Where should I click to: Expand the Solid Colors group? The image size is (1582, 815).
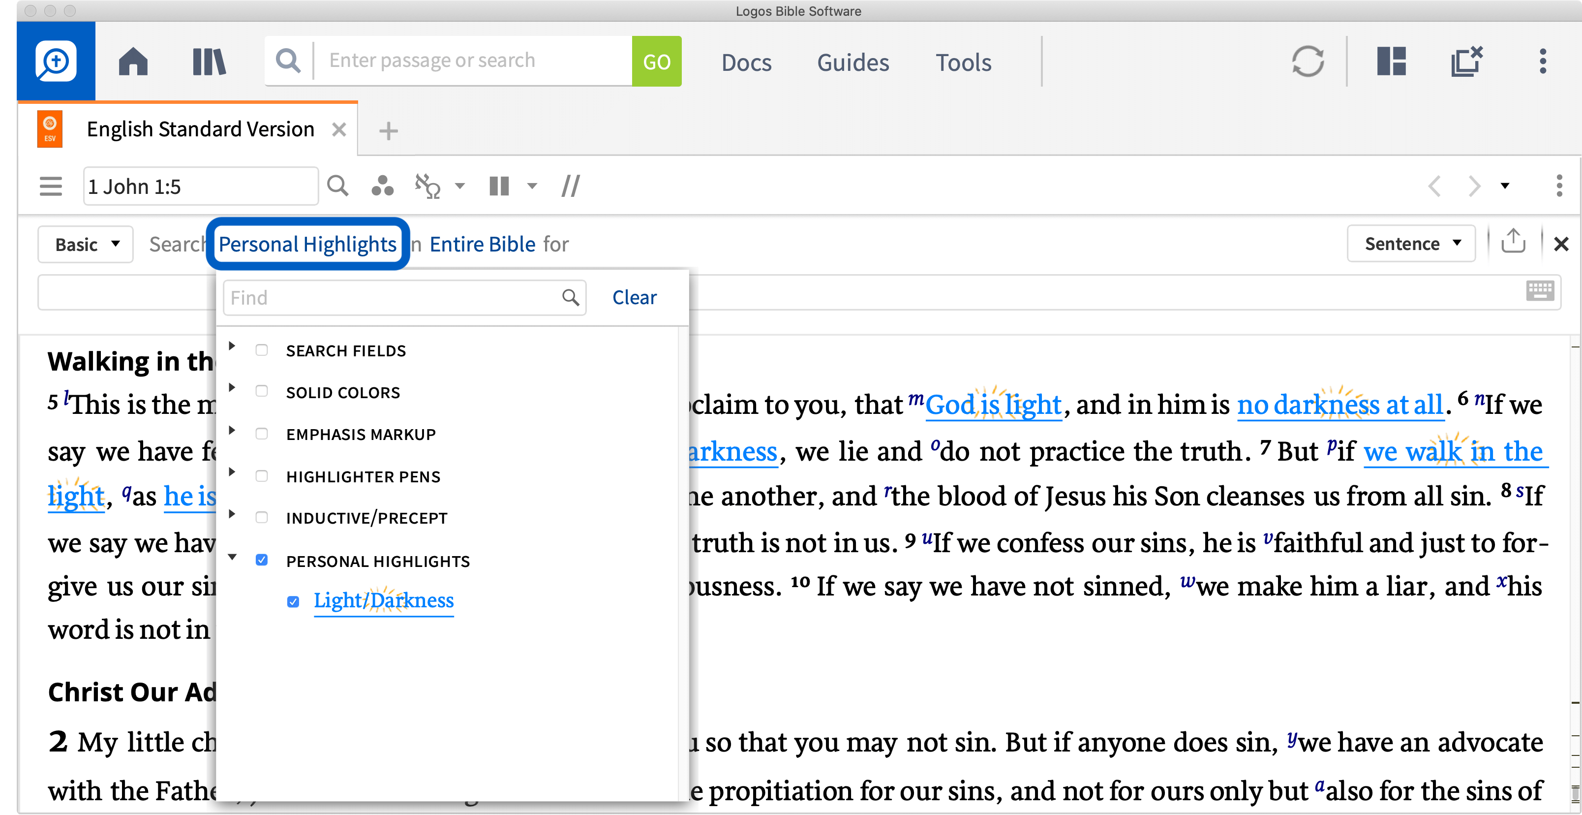232,387
